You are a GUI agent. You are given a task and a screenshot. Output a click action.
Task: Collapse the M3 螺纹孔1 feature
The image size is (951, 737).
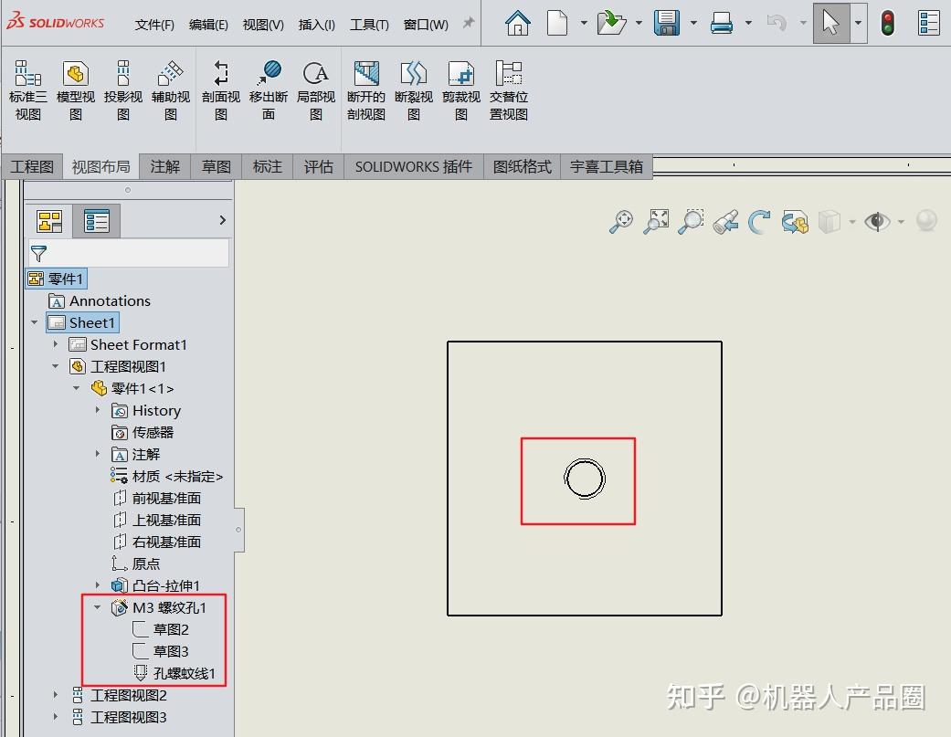98,607
